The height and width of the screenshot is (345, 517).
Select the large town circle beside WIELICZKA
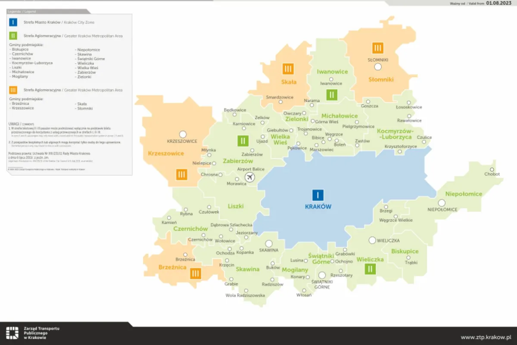[x=372, y=240]
